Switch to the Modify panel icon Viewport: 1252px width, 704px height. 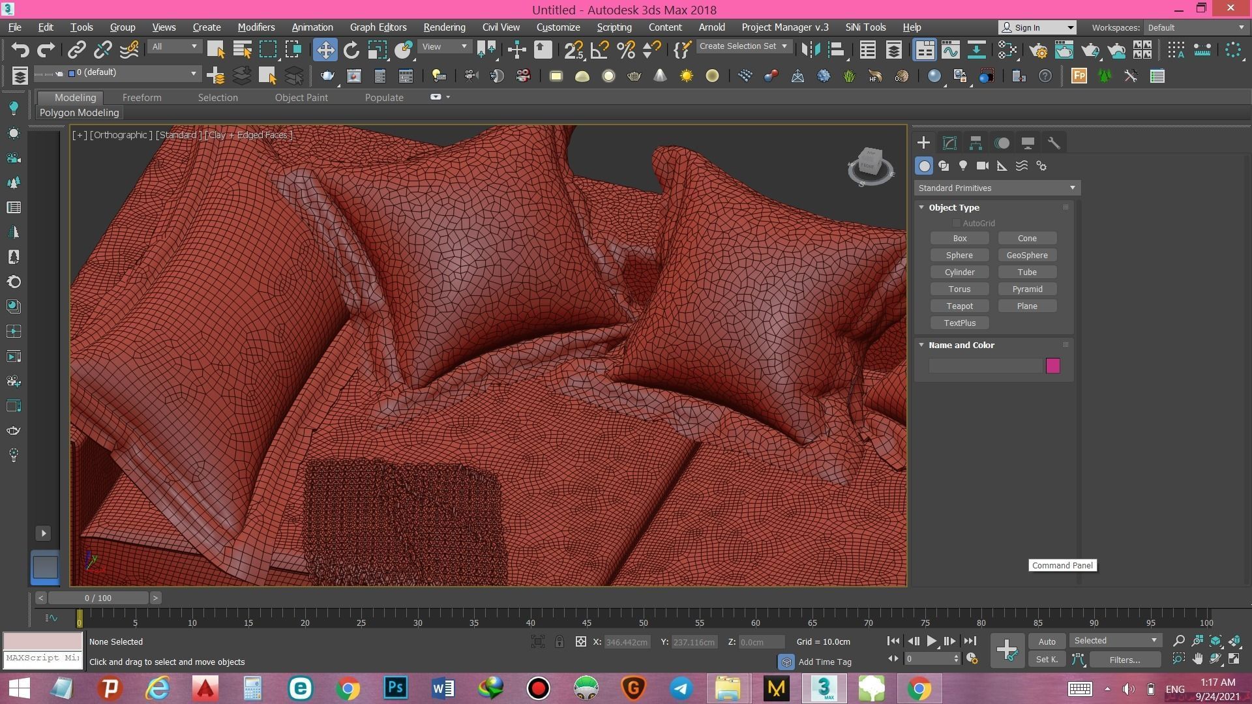(949, 143)
